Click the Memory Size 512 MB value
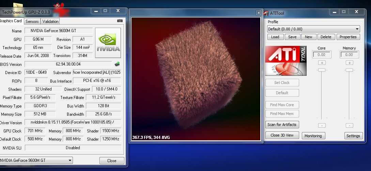 40,114
